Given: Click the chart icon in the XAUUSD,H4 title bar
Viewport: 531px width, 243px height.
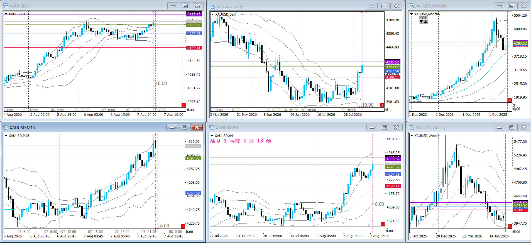Looking at the screenshot, I should pyautogui.click(x=212, y=127).
